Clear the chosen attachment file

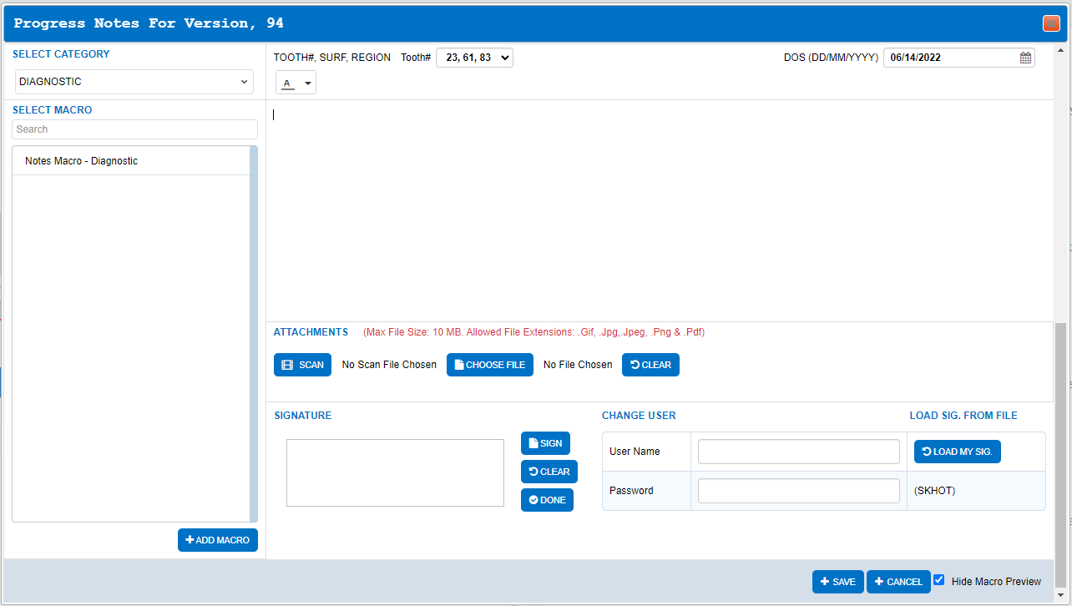pyautogui.click(x=650, y=365)
